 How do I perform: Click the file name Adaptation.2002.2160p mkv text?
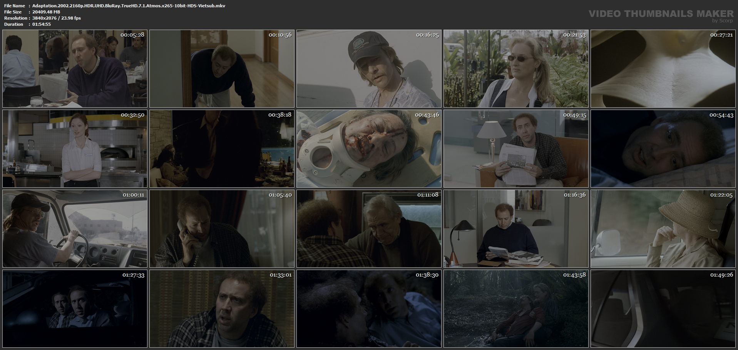(x=129, y=6)
